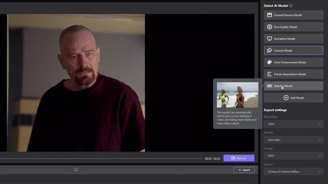Click the Color Enhancement palette icon
328x184 pixels.
tap(270, 62)
